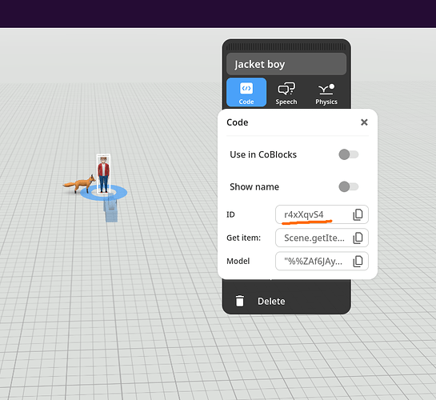Click the blue rotation ring under the boy

click(121, 192)
